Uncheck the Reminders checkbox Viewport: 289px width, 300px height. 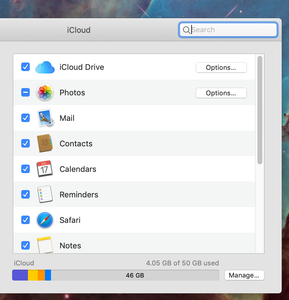[x=25, y=194]
